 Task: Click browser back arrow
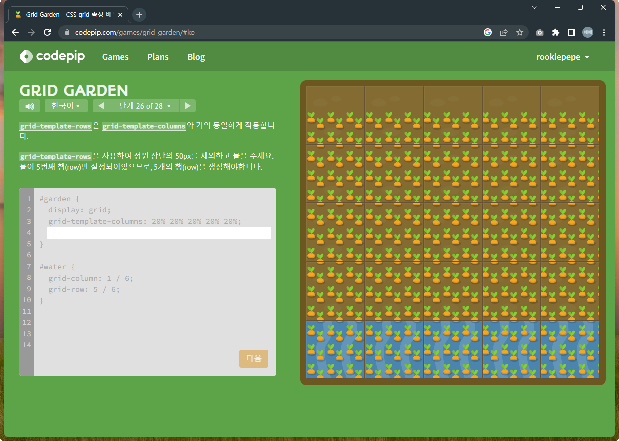(15, 32)
